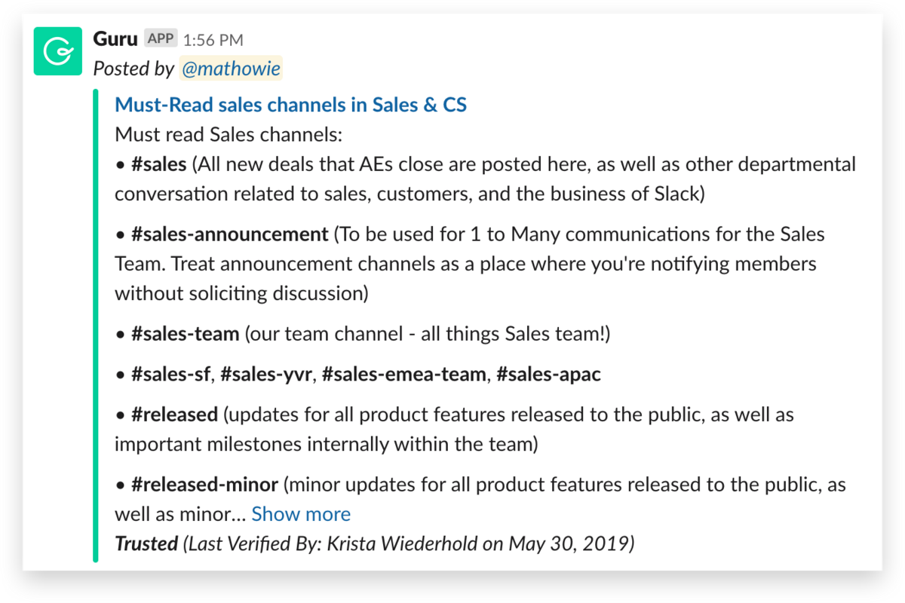
Task: Click the APP badge next to Guru
Action: click(160, 39)
